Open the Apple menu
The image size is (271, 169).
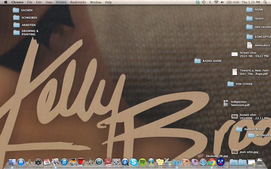(x=5, y=3)
